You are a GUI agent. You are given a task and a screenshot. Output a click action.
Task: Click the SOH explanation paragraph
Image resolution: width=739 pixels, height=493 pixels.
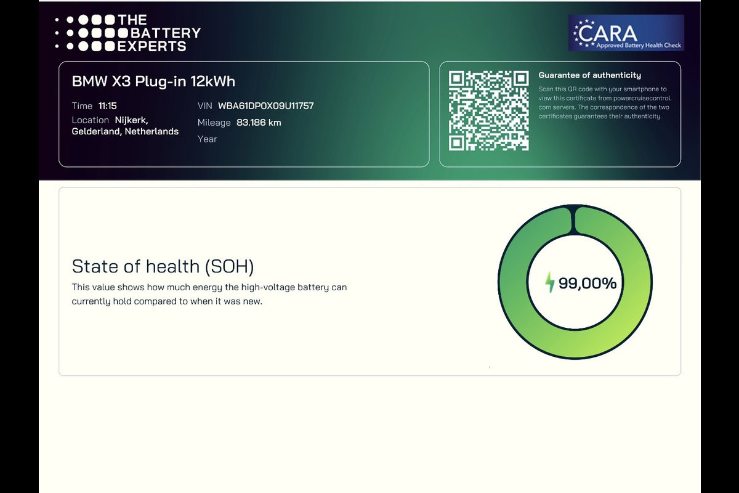coord(209,295)
